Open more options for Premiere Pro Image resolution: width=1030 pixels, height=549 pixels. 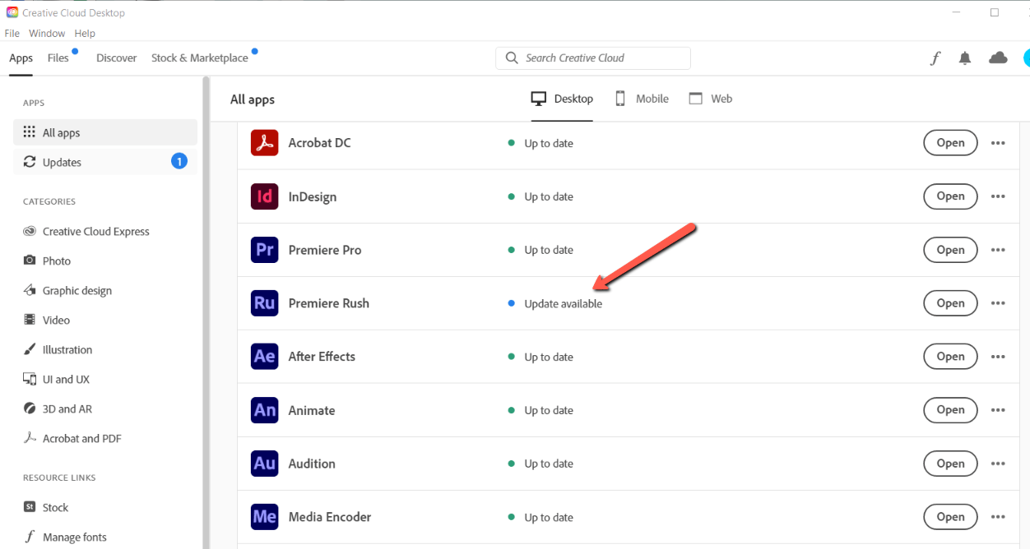coord(998,250)
